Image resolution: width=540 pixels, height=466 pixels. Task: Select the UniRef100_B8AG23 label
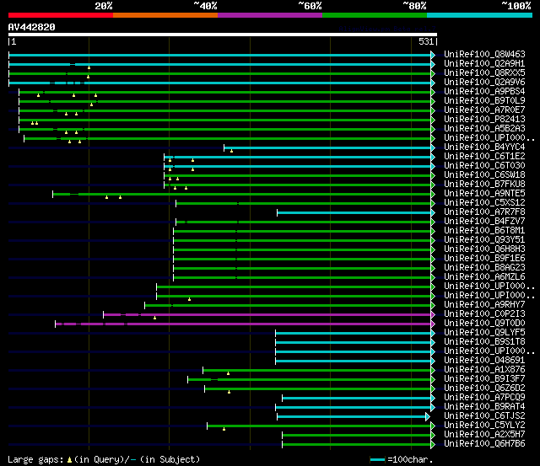[x=484, y=268]
